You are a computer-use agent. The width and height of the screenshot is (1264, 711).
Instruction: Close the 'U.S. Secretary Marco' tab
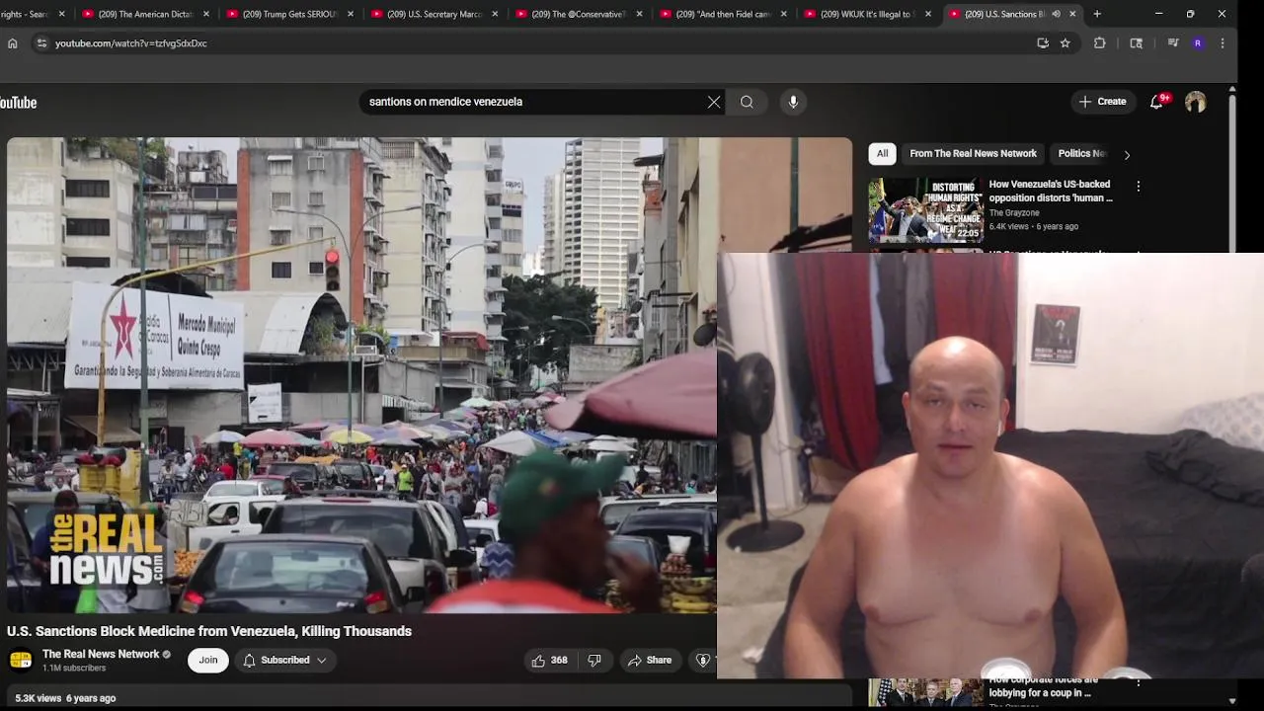pyautogui.click(x=495, y=14)
